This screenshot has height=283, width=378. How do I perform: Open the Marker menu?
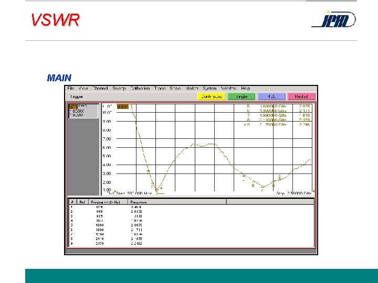[192, 89]
